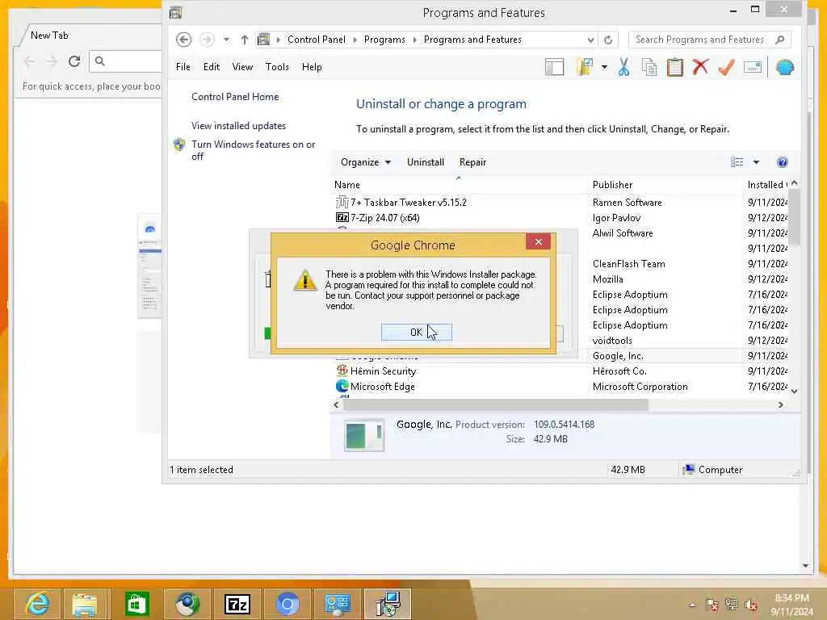827x620 pixels.
Task: Close the Google Chrome error dialog
Action: (x=538, y=241)
